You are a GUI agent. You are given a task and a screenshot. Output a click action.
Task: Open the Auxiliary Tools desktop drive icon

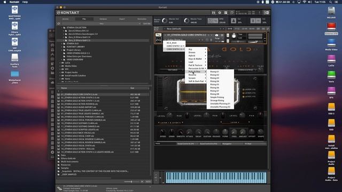[x=14, y=58]
